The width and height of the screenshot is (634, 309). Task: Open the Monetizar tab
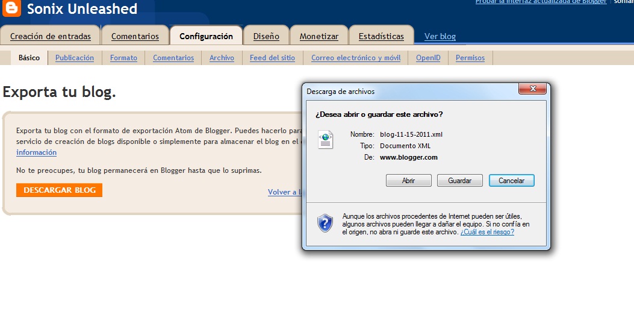tap(319, 36)
